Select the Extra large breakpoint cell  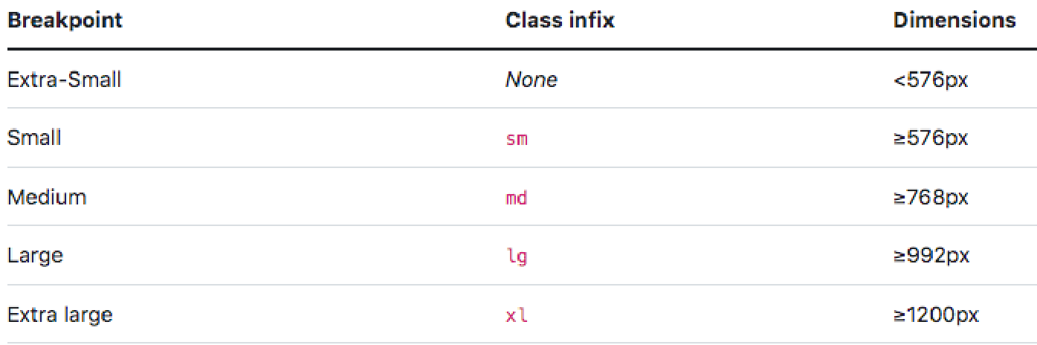click(x=59, y=315)
